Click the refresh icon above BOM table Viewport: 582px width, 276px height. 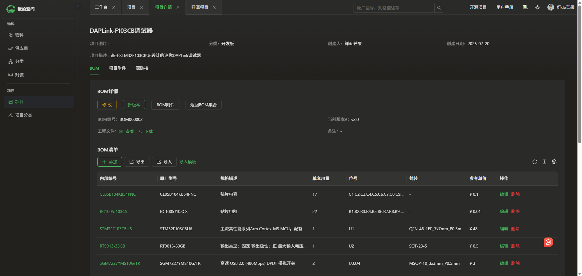pyautogui.click(x=535, y=162)
